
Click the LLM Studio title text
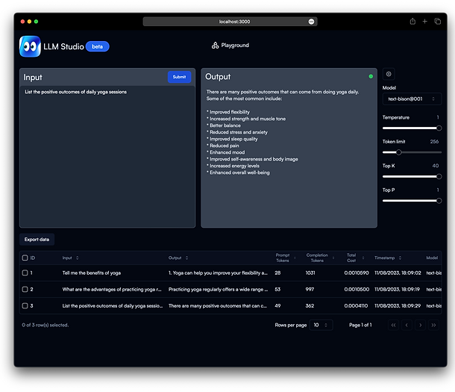click(x=63, y=46)
